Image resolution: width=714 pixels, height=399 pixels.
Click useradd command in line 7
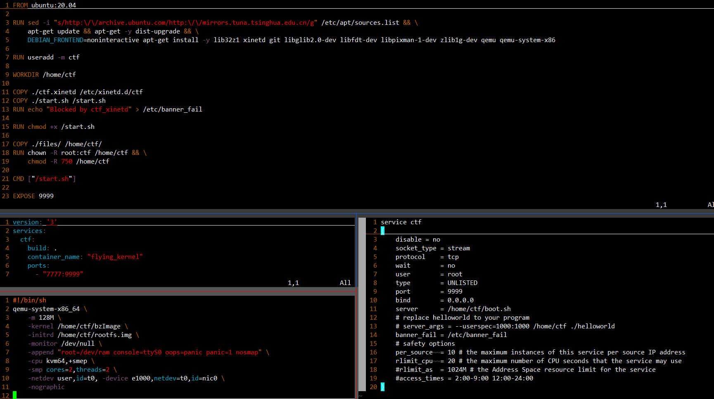(40, 57)
